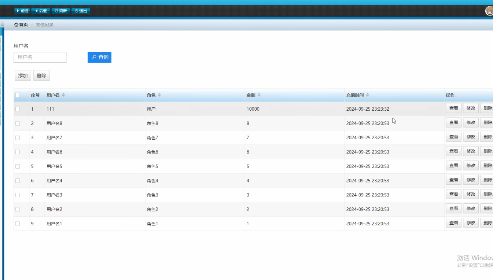Click 查看 for row 用户名4
Viewport: 493px width, 280px height.
pos(454,180)
